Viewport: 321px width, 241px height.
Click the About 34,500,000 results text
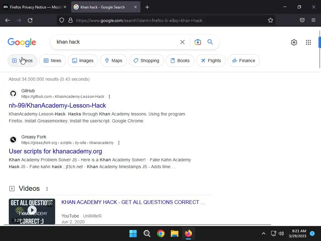point(49,79)
